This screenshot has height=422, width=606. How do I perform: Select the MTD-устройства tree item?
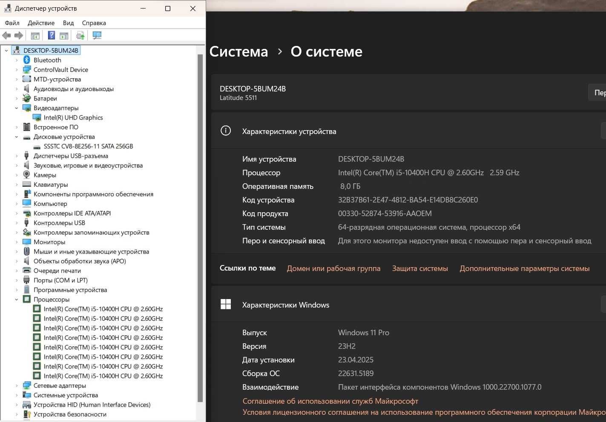[57, 79]
